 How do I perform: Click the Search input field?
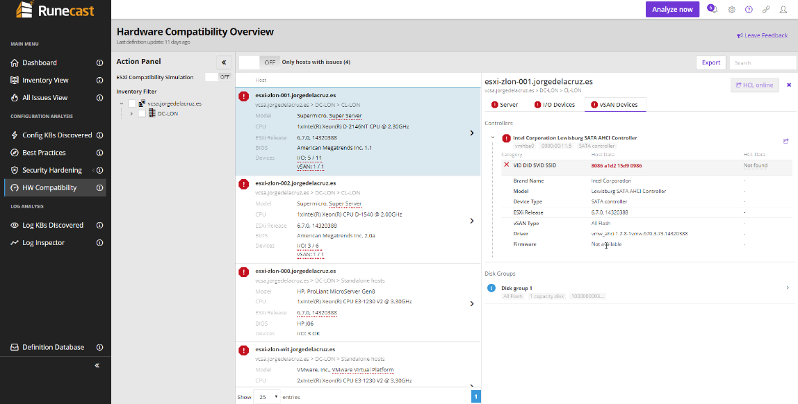(763, 62)
